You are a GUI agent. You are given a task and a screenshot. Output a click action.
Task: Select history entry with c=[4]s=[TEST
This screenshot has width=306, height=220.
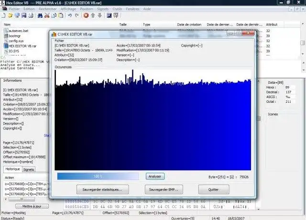click(27, 194)
